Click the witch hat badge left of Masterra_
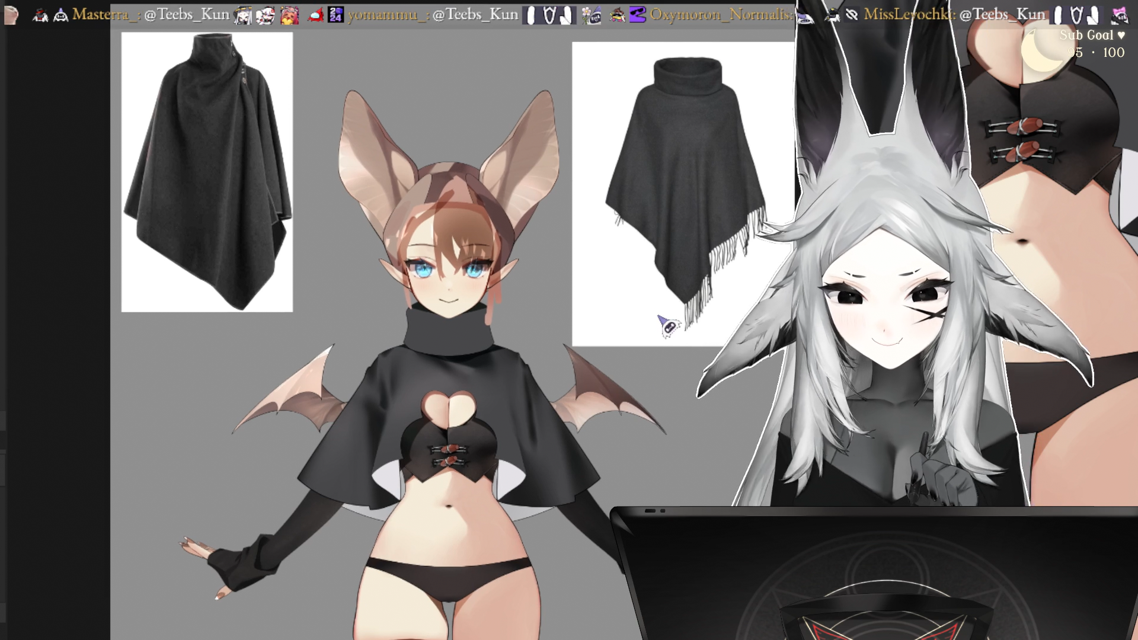1138x640 pixels. click(x=40, y=15)
